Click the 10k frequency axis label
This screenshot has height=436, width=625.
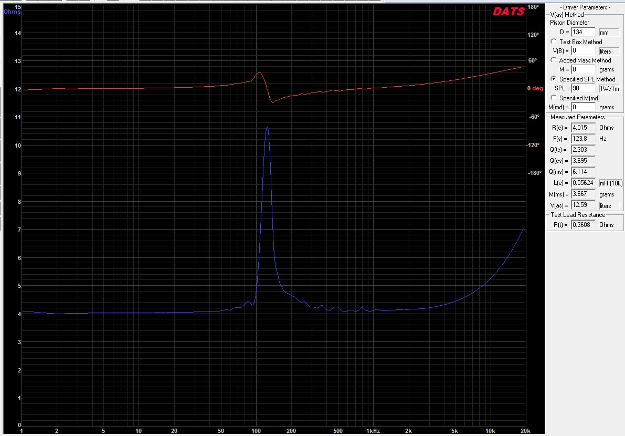[x=490, y=431]
